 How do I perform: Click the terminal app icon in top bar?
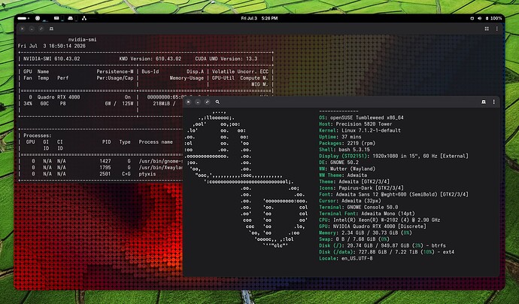56,18
